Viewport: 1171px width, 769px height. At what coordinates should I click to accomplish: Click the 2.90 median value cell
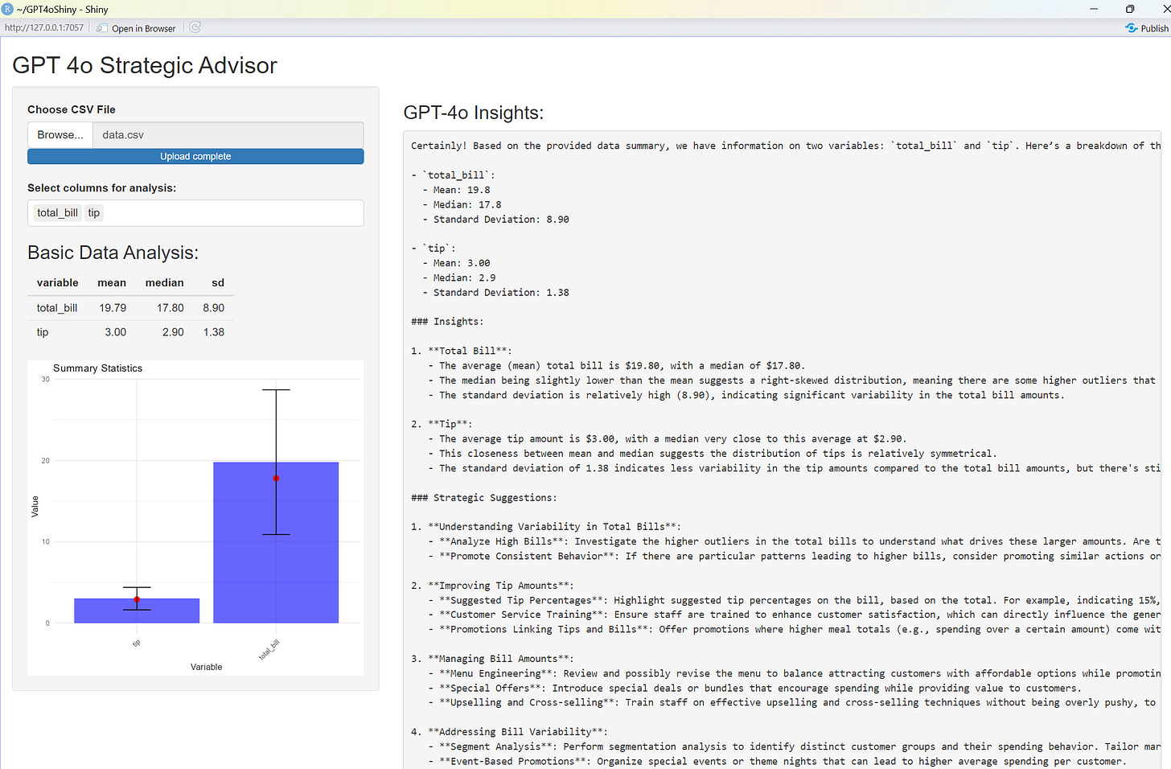[x=173, y=332]
